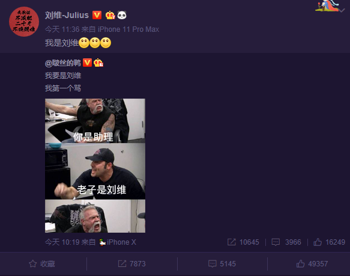Open the shouting old man bottom meme panel
The height and width of the screenshot is (276, 350).
[x=95, y=216]
